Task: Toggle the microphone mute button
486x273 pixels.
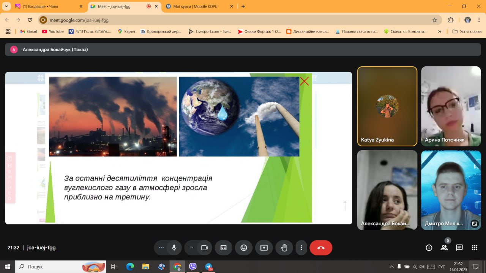Action: (174, 248)
